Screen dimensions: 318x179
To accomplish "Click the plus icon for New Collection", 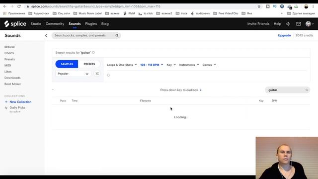I will click(6, 102).
